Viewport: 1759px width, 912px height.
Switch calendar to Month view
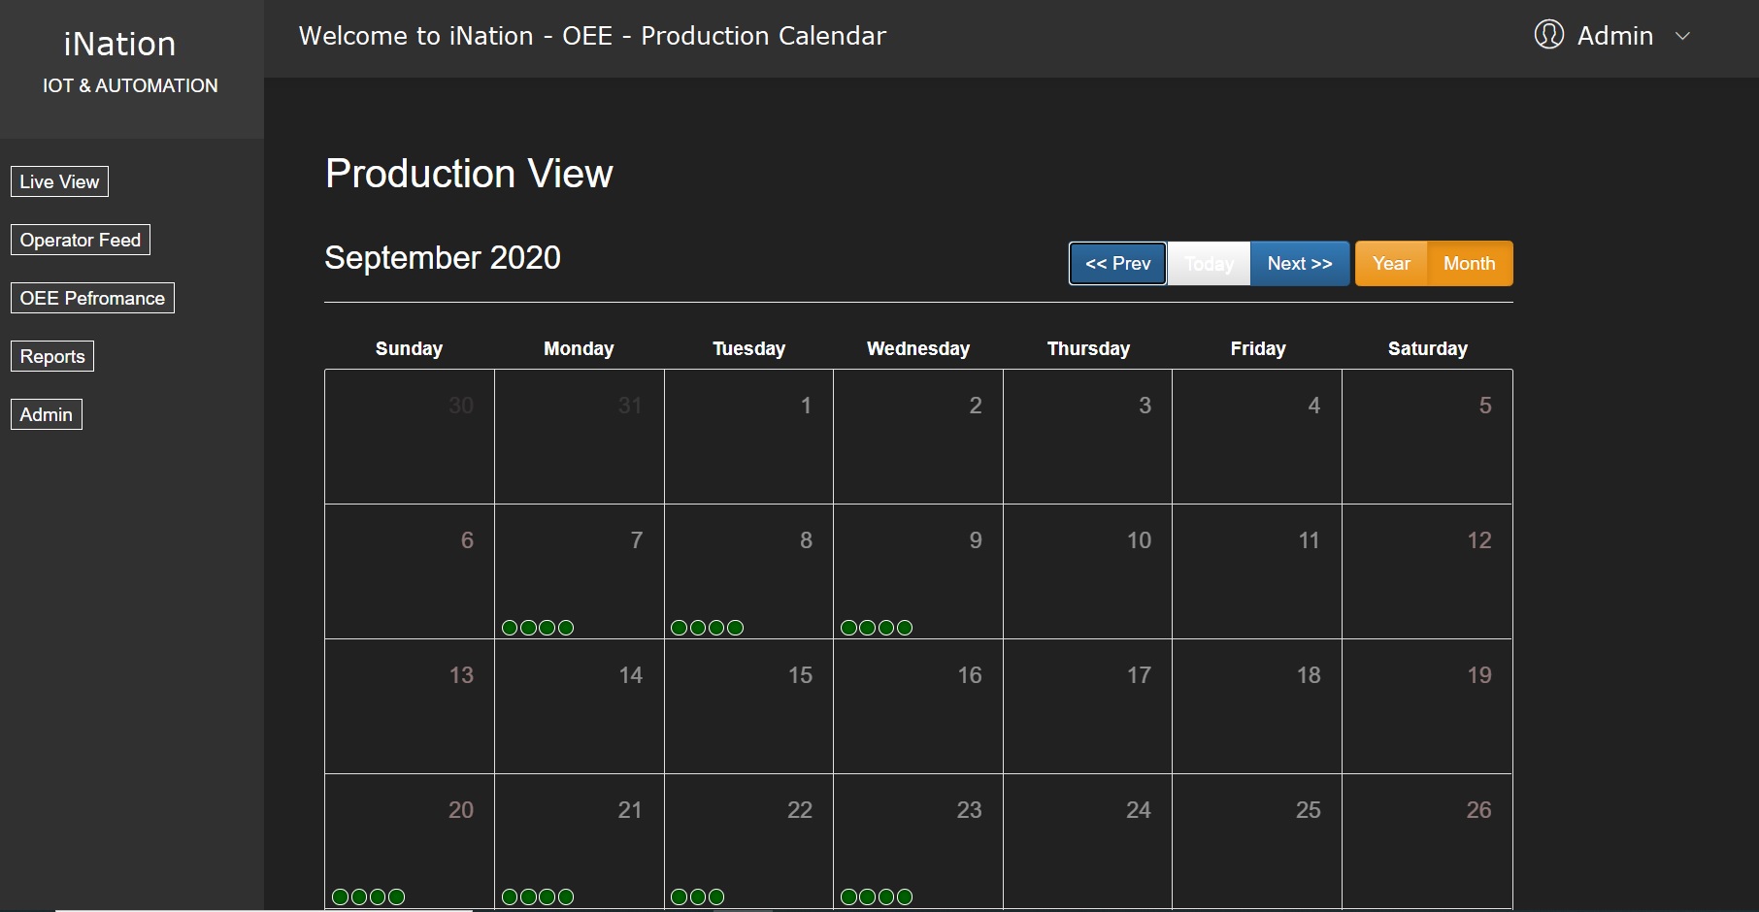1469,264
